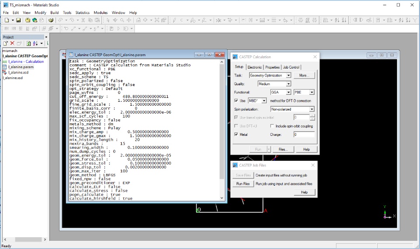Click the Y-shaped filter icon at toolbar end
Screen dimensions: 420x249
click(415, 20)
